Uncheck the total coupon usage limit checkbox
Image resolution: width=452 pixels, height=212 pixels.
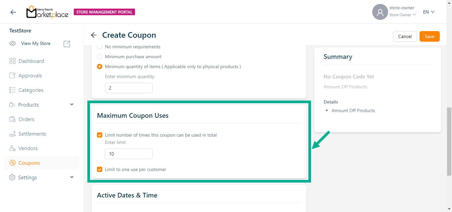click(100, 135)
